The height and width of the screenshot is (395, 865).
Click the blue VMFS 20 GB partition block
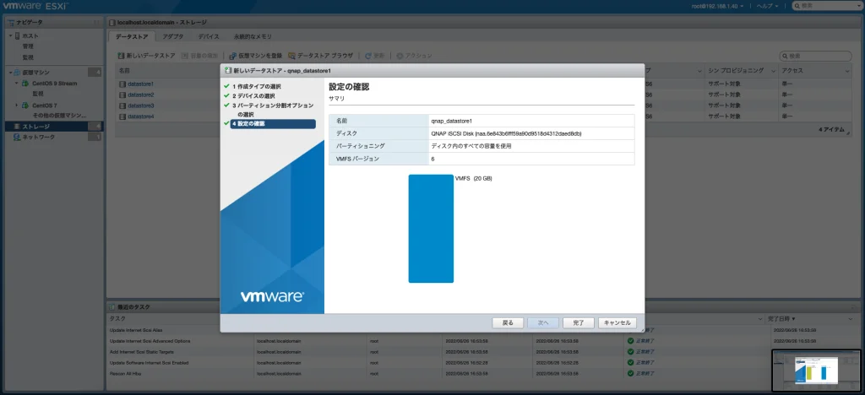tap(431, 229)
